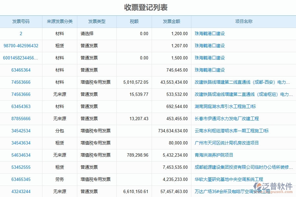The image size is (296, 197).
Task: Open the 请选择 invoice type dropdown
Action: [87, 33]
